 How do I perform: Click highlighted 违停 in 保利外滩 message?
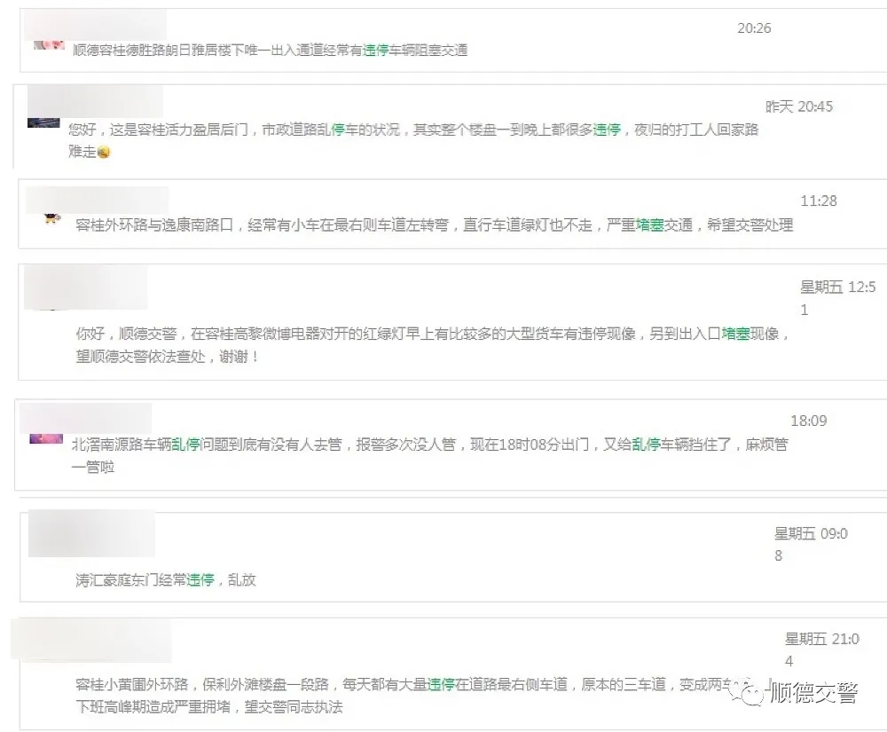(x=441, y=685)
